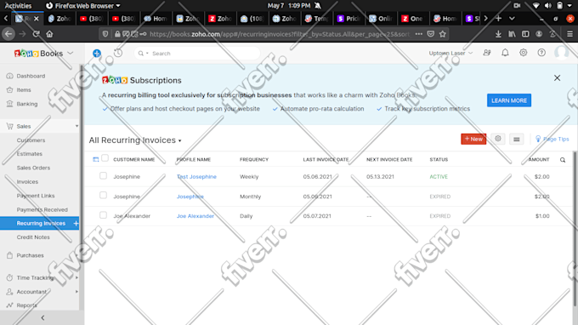Add new recurring invoice via sidebar plus
The image size is (578, 325).
76,223
